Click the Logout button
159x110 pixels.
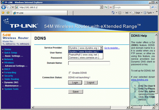tap(91, 83)
